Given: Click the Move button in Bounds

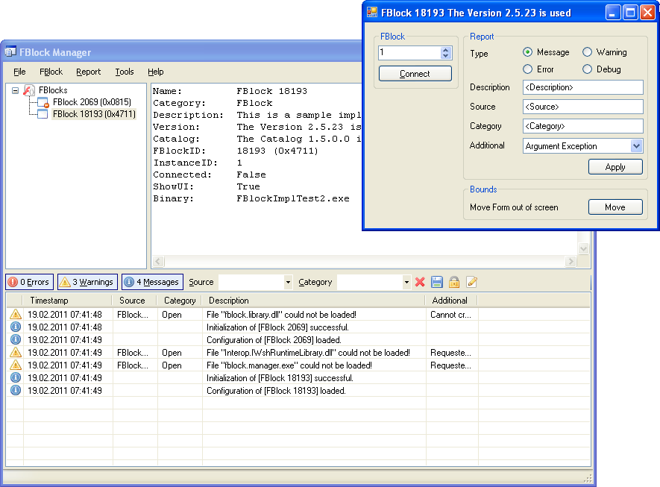Looking at the screenshot, I should coord(615,207).
